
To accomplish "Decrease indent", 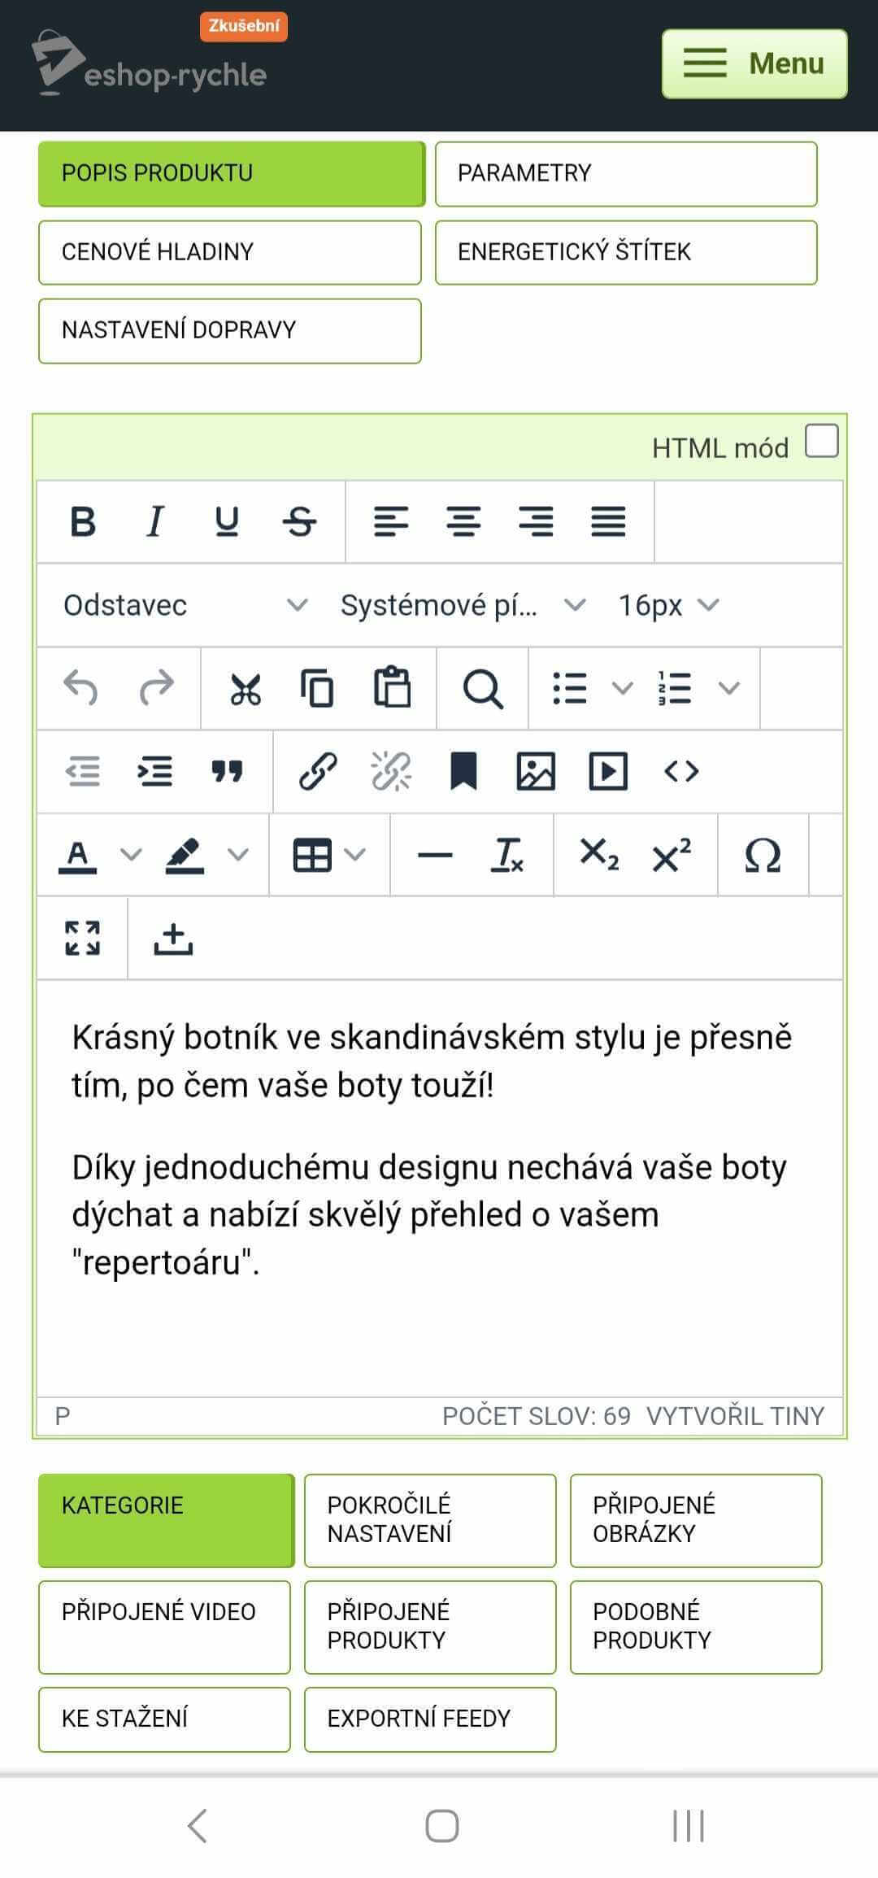I will click(x=83, y=771).
